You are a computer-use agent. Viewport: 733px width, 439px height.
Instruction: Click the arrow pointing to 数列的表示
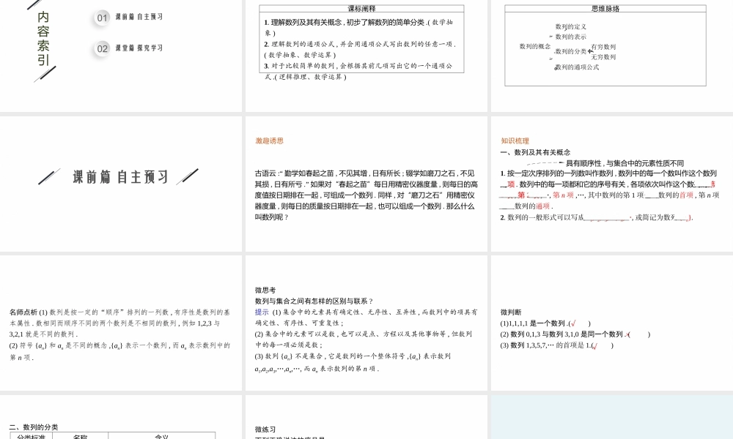[550, 36]
